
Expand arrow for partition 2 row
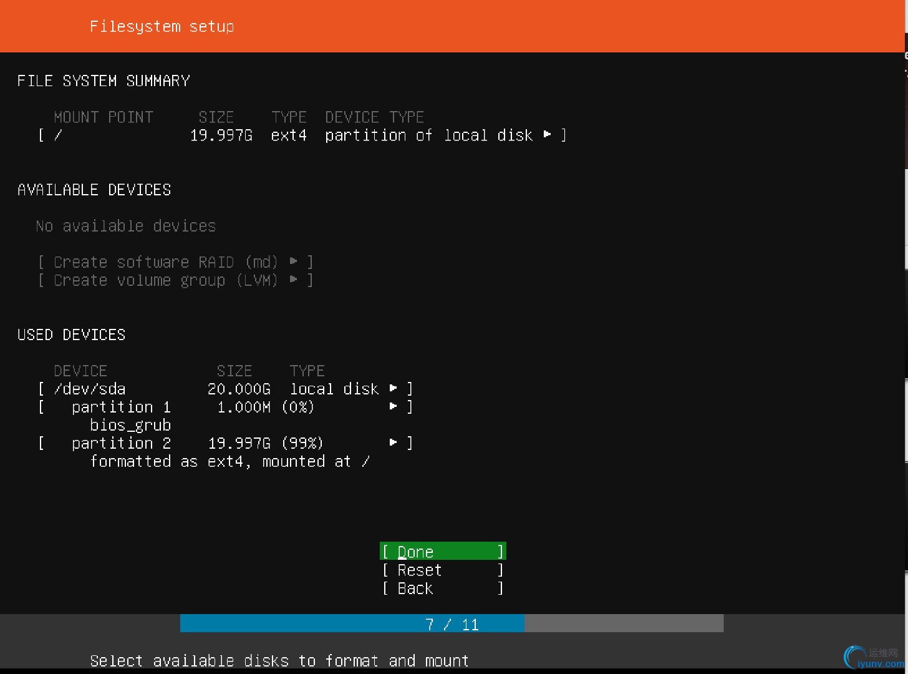click(394, 442)
